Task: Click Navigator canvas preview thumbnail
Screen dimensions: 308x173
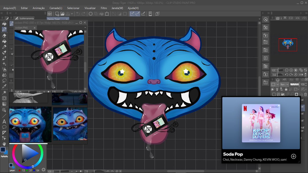Action: pyautogui.click(x=288, y=45)
